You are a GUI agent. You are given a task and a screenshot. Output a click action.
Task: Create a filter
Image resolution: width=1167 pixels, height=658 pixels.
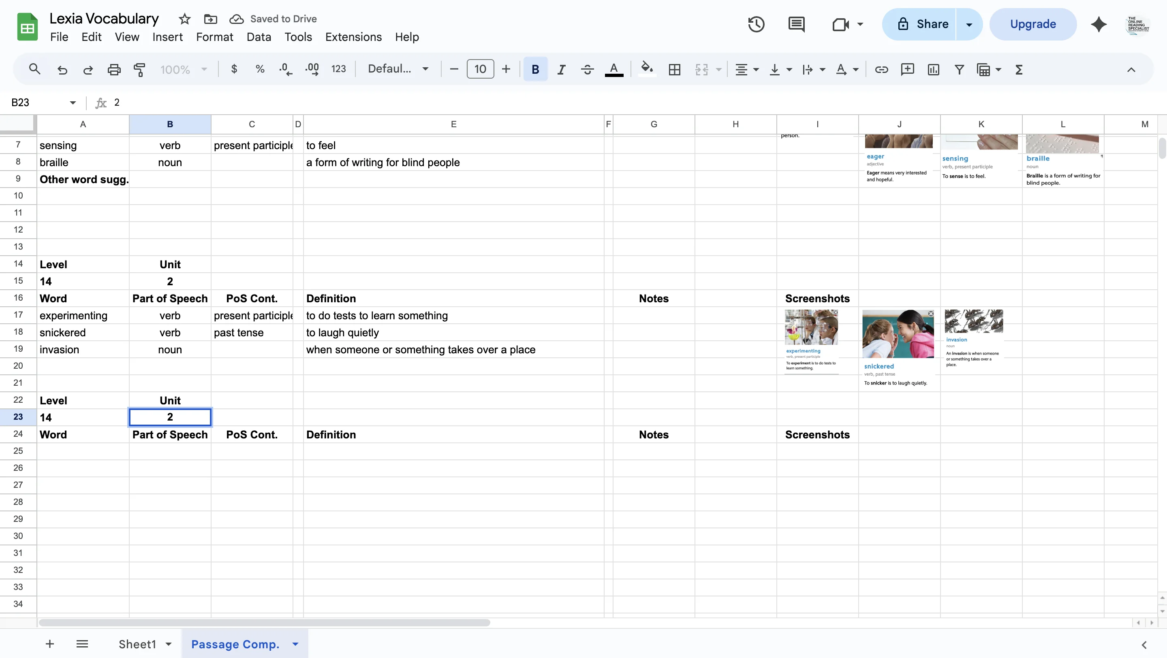click(x=959, y=69)
